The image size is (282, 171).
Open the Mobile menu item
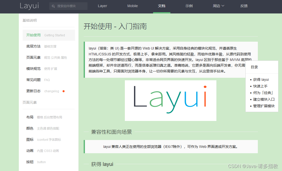click(132, 6)
